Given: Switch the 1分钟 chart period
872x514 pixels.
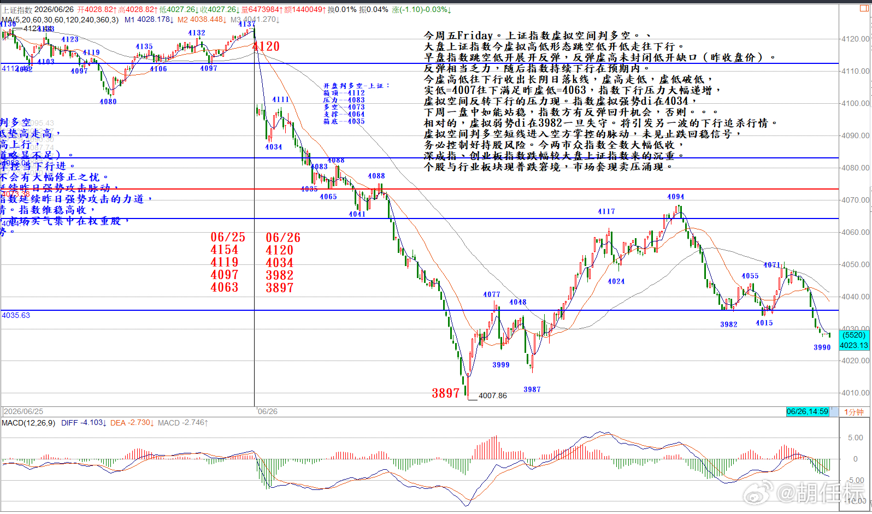Looking at the screenshot, I should coord(854,412).
